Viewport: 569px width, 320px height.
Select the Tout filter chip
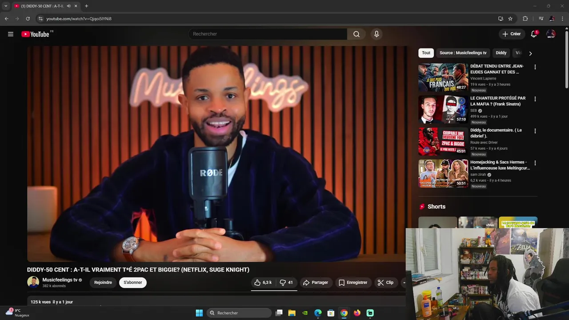tap(426, 53)
